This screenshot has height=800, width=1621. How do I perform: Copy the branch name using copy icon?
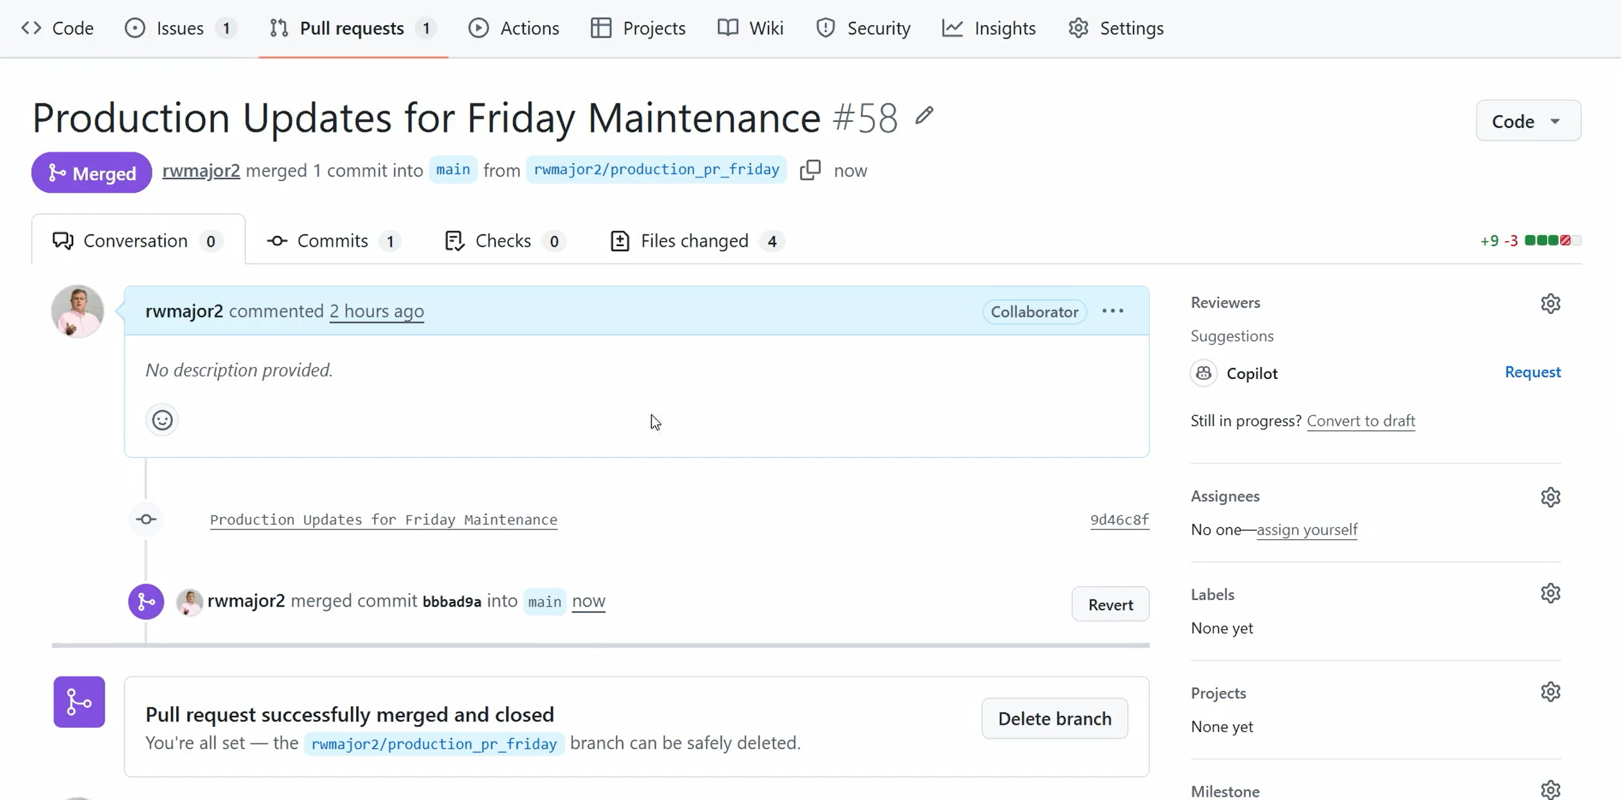809,170
